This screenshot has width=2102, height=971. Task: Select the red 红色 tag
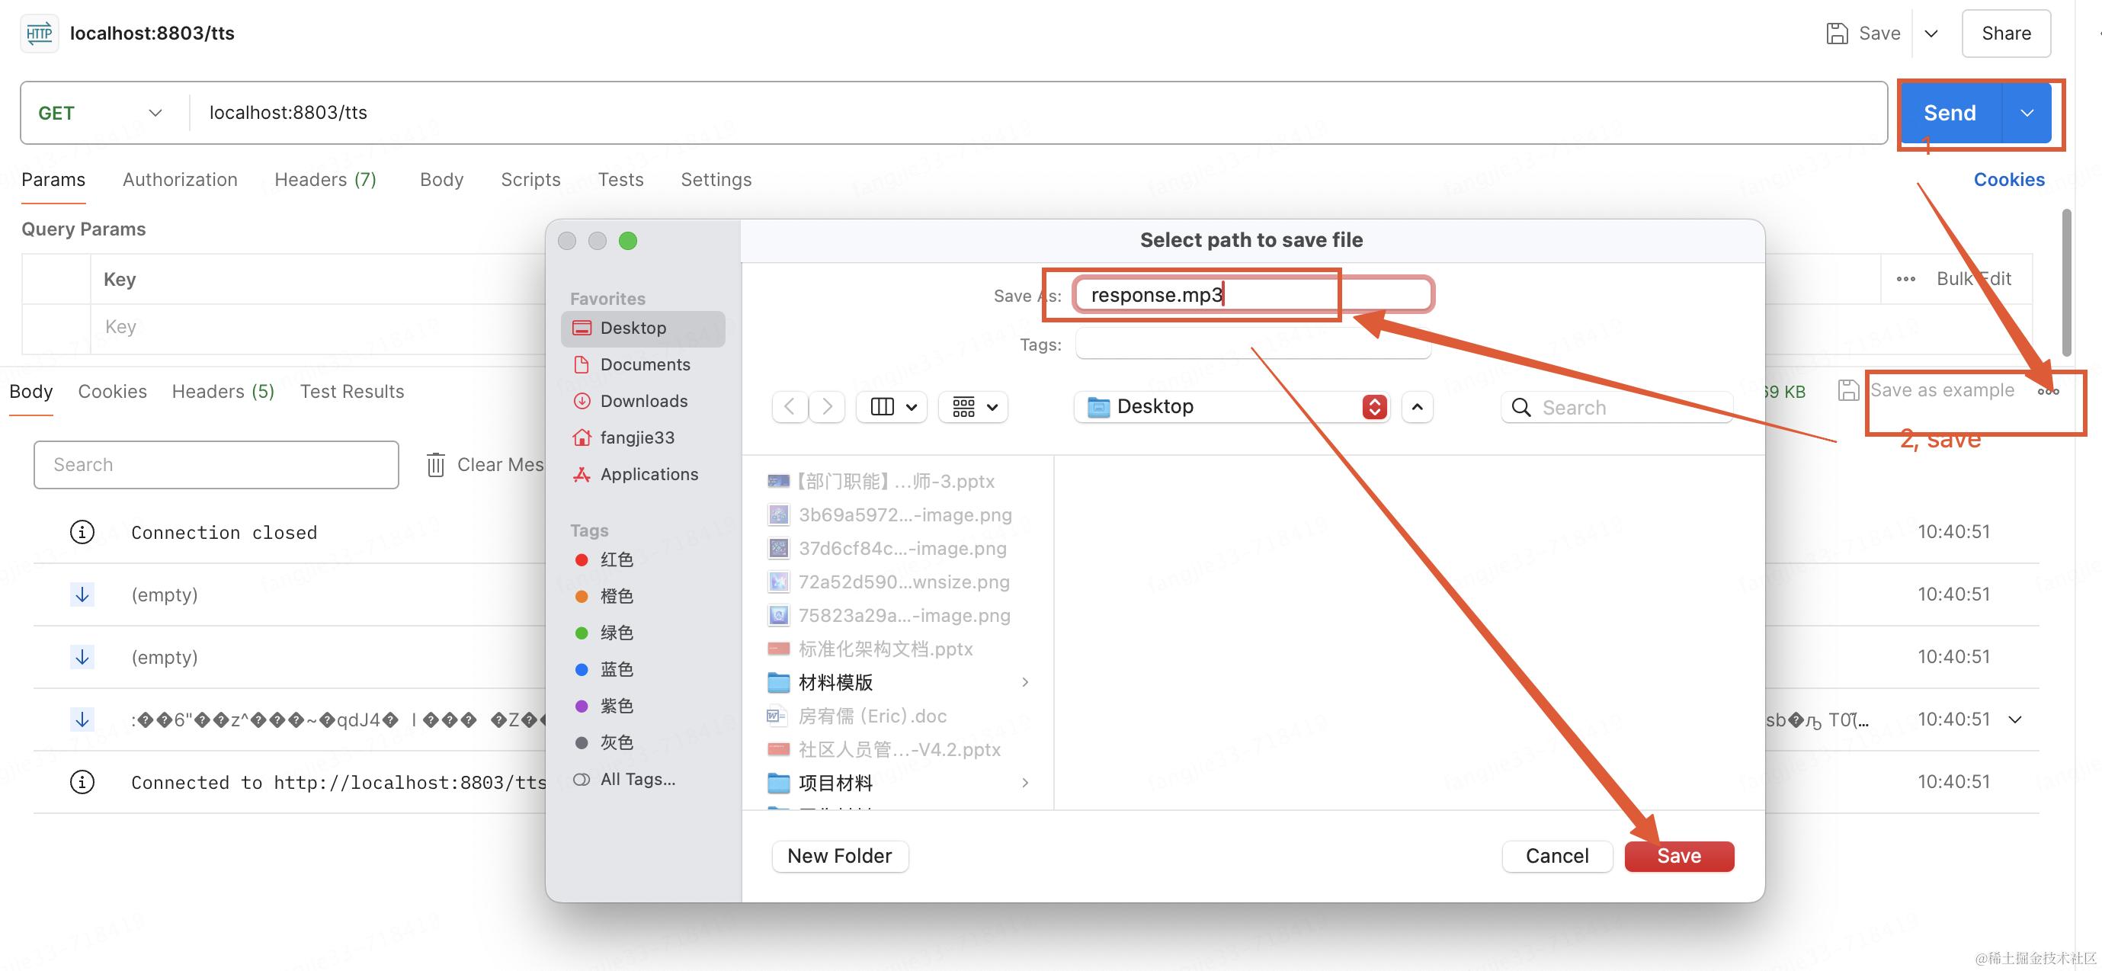615,559
